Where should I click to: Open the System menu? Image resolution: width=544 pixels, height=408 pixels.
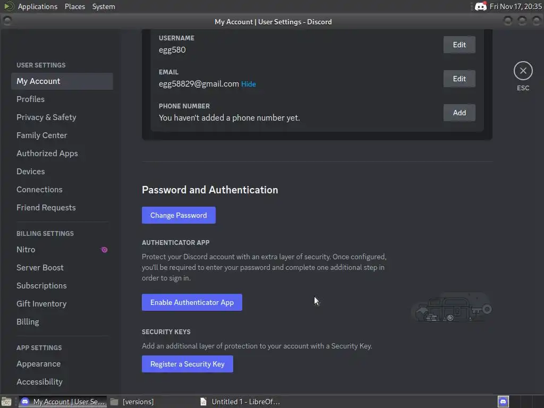[x=104, y=6]
